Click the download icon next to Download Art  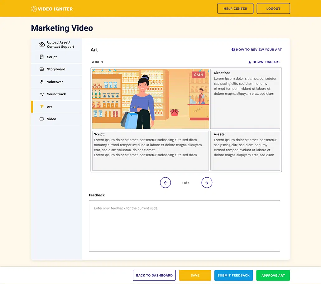[x=249, y=62]
